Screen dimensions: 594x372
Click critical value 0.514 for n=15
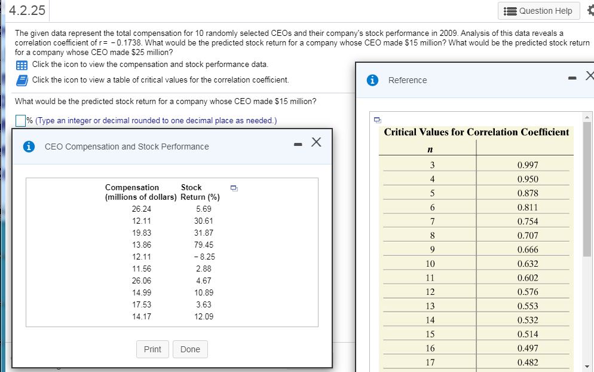528,334
